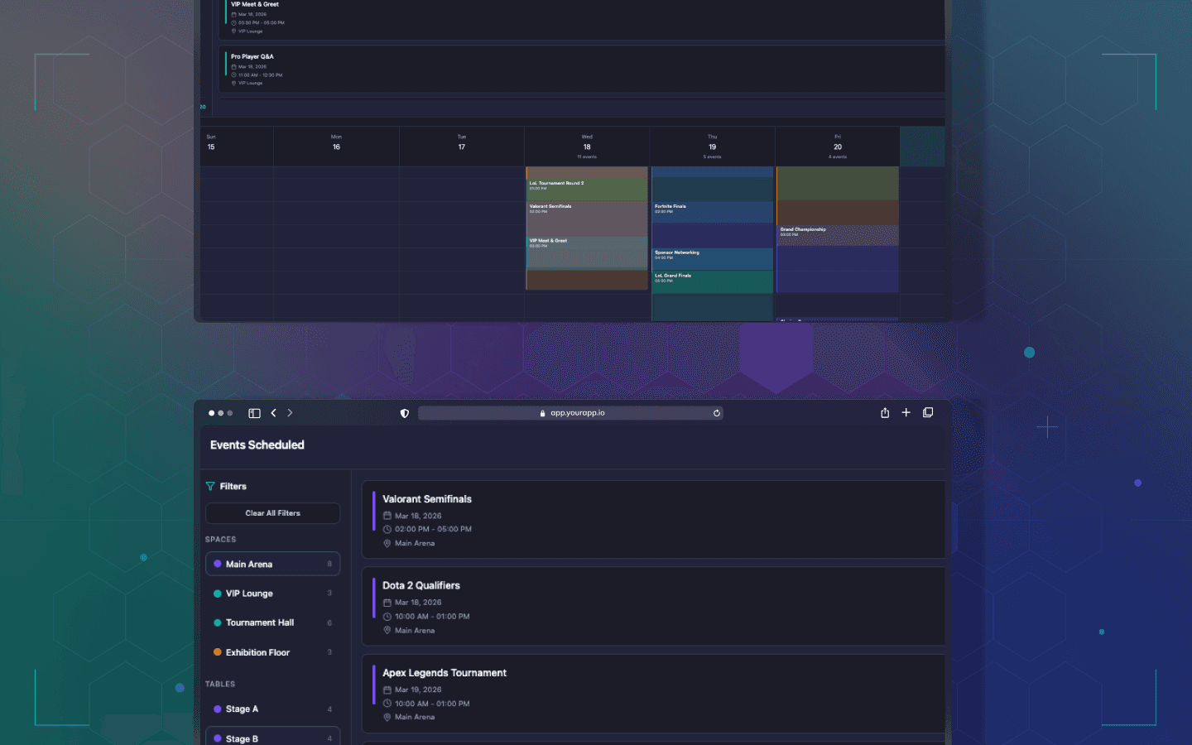Go forward with the browser forward arrow
Viewport: 1192px width, 745px height.
(x=290, y=413)
